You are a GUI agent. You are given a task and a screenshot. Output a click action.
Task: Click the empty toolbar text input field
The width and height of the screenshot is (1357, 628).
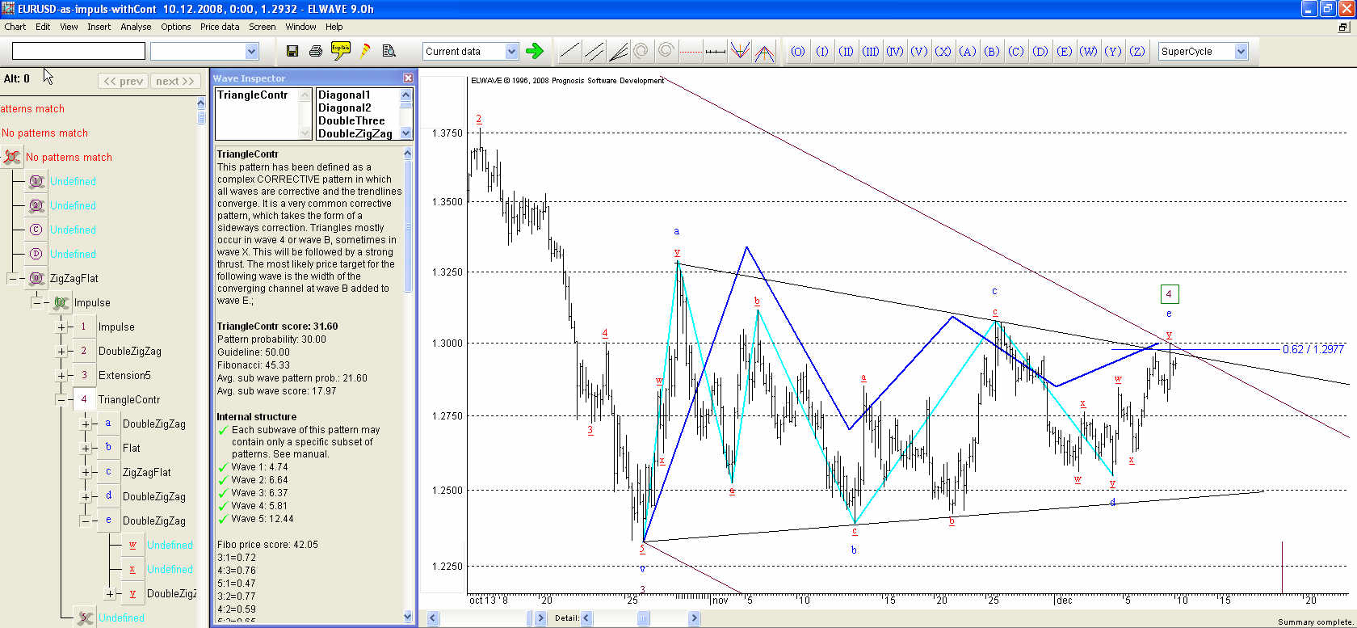[78, 51]
